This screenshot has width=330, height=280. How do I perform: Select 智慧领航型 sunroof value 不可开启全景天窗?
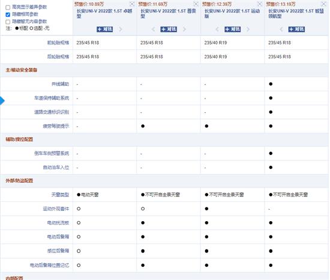tap(290, 195)
